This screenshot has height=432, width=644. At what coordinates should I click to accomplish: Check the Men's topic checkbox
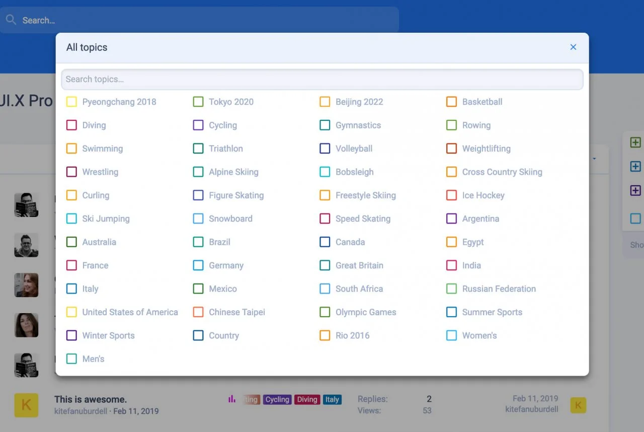71,359
